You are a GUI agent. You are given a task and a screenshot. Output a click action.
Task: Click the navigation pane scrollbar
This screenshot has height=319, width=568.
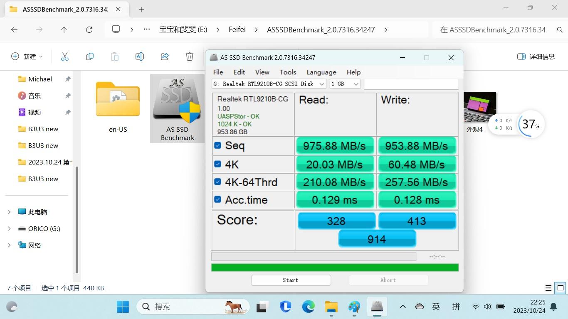(77, 219)
